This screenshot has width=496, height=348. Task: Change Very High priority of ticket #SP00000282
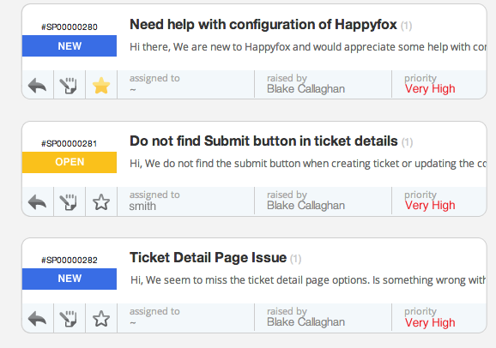pyautogui.click(x=430, y=322)
